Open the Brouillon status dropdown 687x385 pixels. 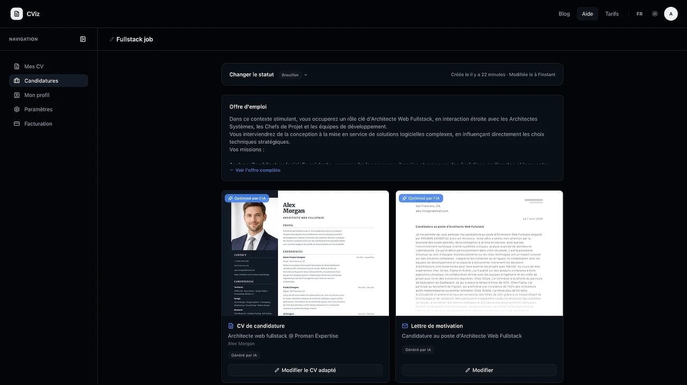294,75
